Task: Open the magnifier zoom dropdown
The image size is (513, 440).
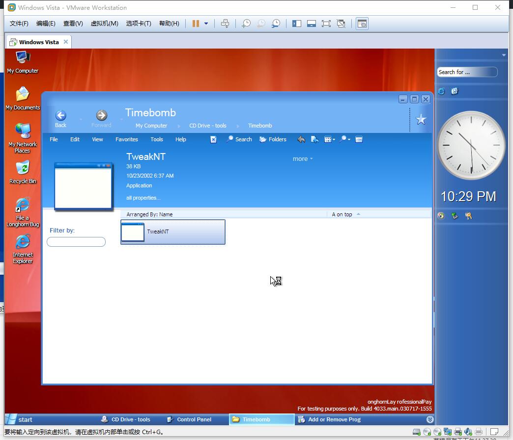Action: coord(345,140)
